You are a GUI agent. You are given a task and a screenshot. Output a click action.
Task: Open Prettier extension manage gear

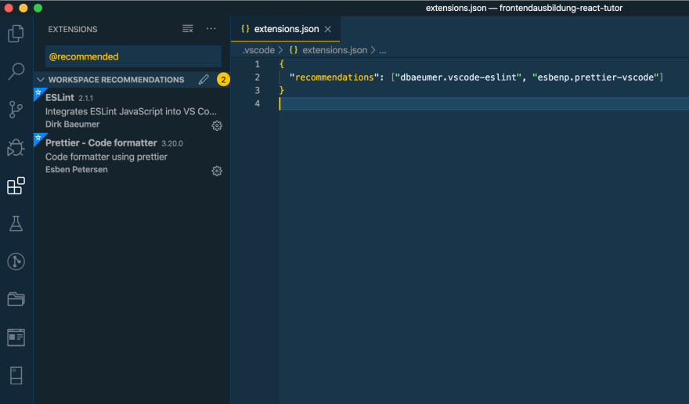point(217,171)
